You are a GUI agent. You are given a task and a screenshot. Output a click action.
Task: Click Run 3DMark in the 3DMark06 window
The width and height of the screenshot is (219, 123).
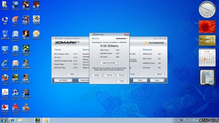point(63,80)
